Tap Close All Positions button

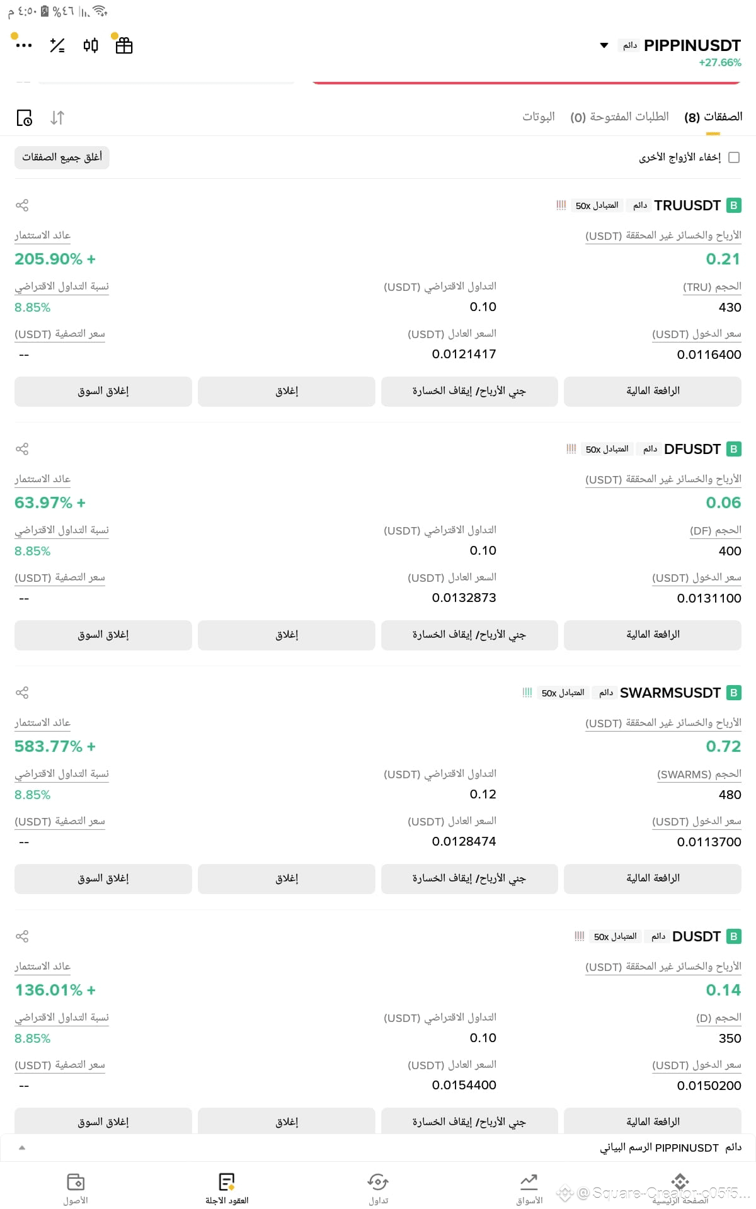click(62, 157)
